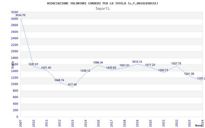Click the 2007 year label on x-axis

[x=21, y=123]
